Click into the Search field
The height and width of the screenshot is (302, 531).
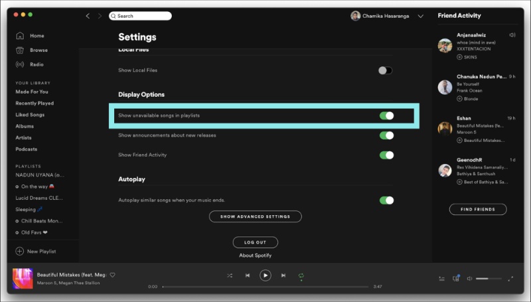140,16
